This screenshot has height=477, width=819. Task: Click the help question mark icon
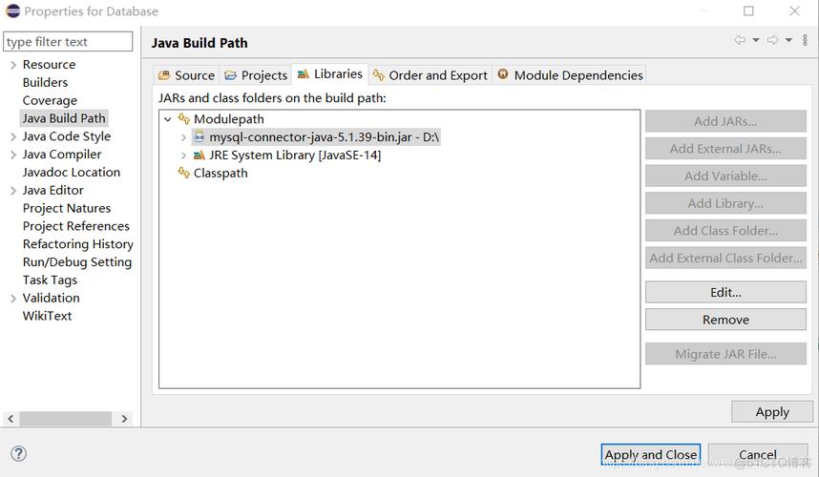(18, 454)
